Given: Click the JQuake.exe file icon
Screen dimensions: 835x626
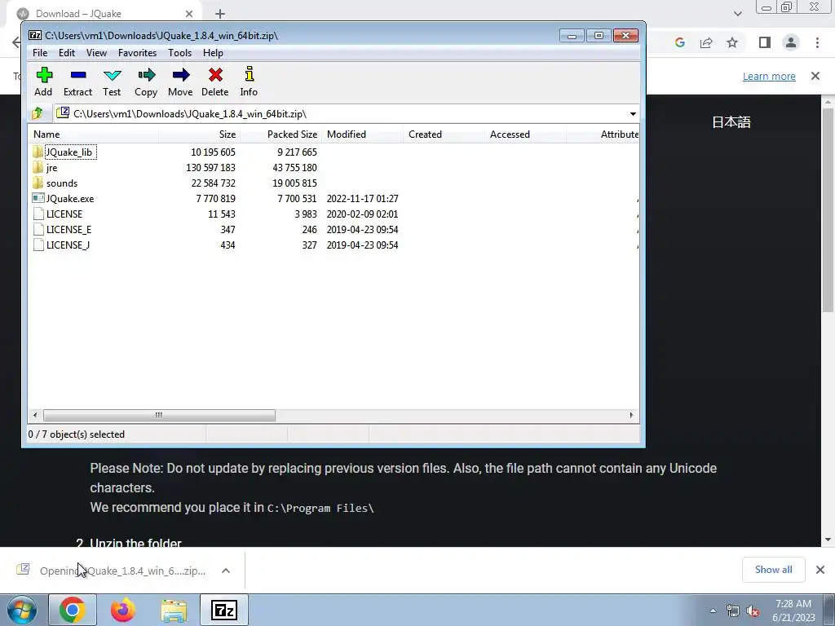Looking at the screenshot, I should pyautogui.click(x=38, y=198).
